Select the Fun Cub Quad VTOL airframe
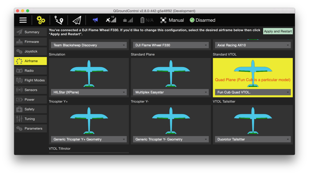Image resolution: width=309 pixels, height=175 pixels. pos(253,92)
